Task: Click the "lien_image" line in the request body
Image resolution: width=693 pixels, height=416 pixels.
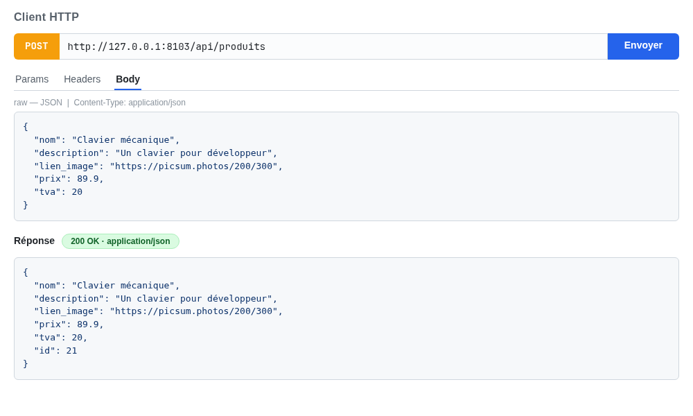Action: pyautogui.click(x=158, y=166)
